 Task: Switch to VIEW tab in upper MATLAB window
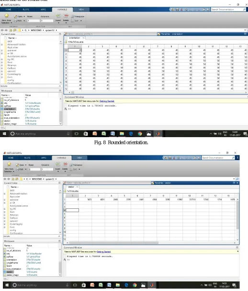coord(81,10)
